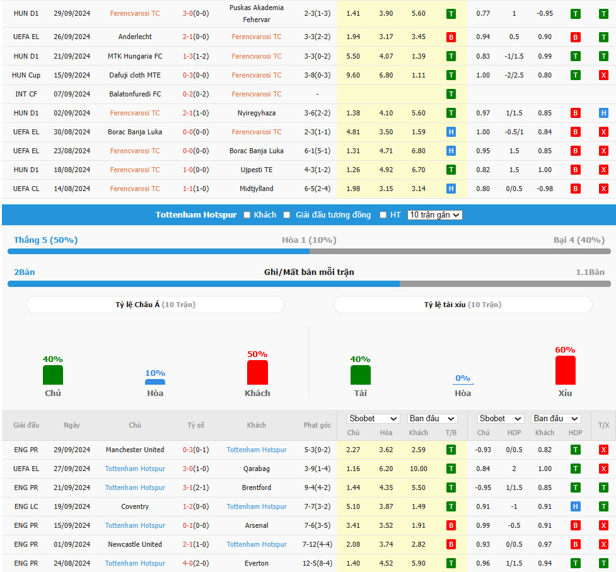
Task: Click UEFA CL league label
Action: 26,189
